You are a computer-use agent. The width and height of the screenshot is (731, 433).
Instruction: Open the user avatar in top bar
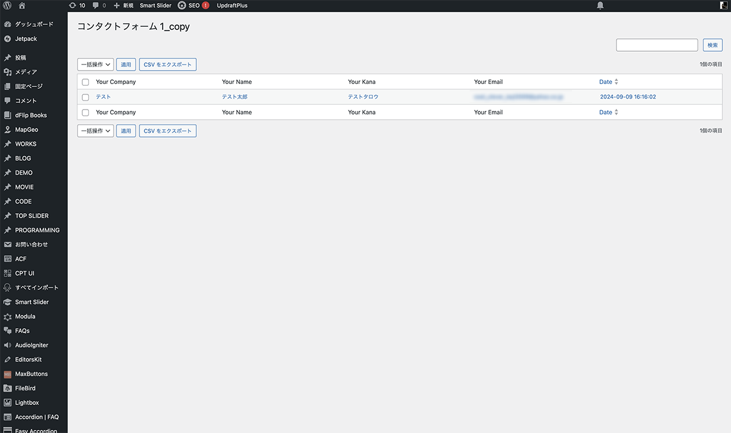pyautogui.click(x=723, y=5)
